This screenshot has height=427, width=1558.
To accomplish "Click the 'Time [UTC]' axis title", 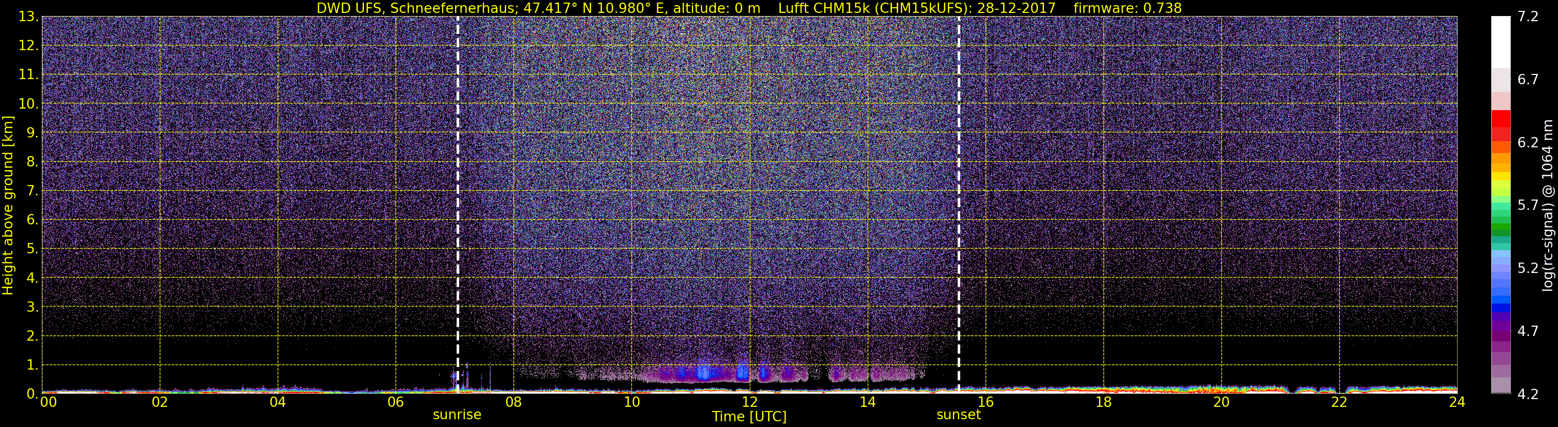I will (x=749, y=417).
